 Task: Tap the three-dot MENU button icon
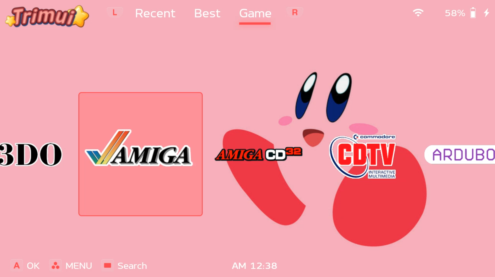[55, 266]
